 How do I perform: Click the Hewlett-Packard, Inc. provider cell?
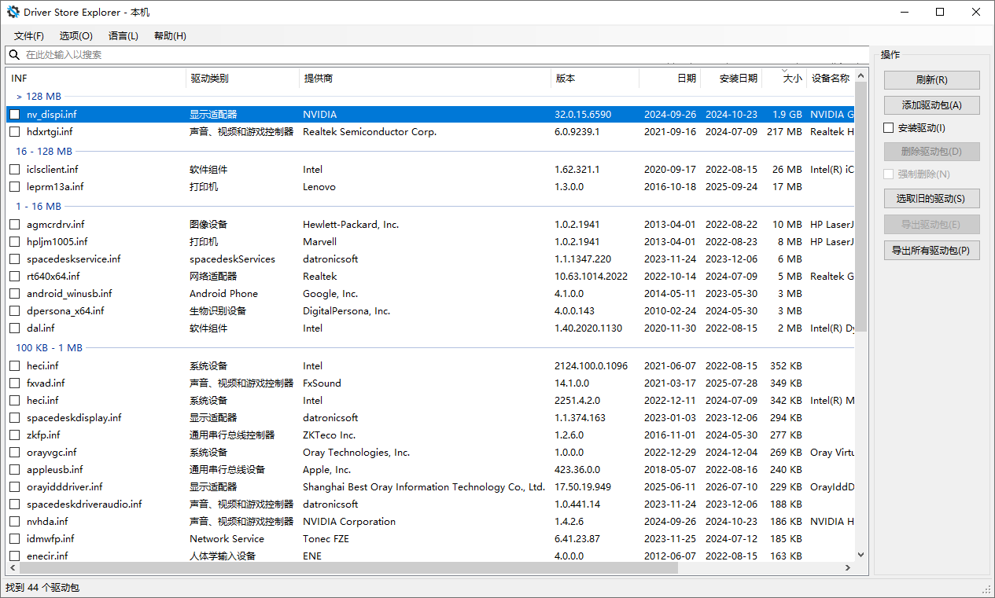pyautogui.click(x=351, y=225)
